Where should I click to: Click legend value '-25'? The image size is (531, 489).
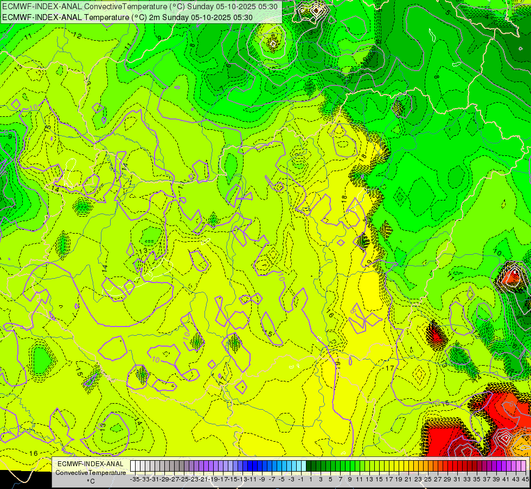[184, 480]
